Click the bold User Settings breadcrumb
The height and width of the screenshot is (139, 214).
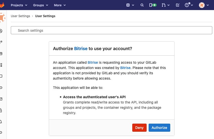tap(45, 16)
